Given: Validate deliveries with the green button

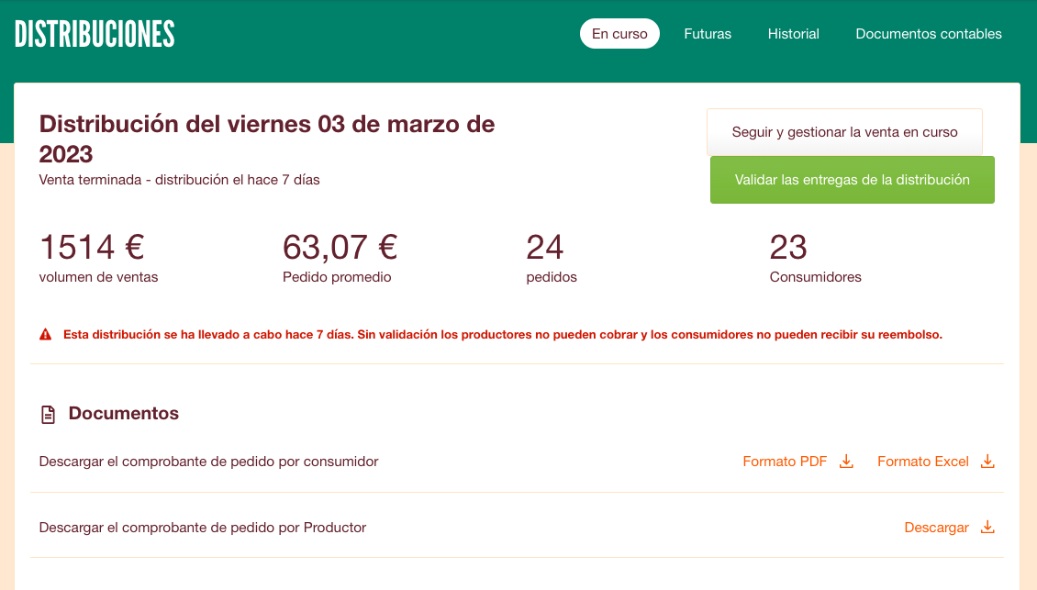Looking at the screenshot, I should [x=853, y=180].
